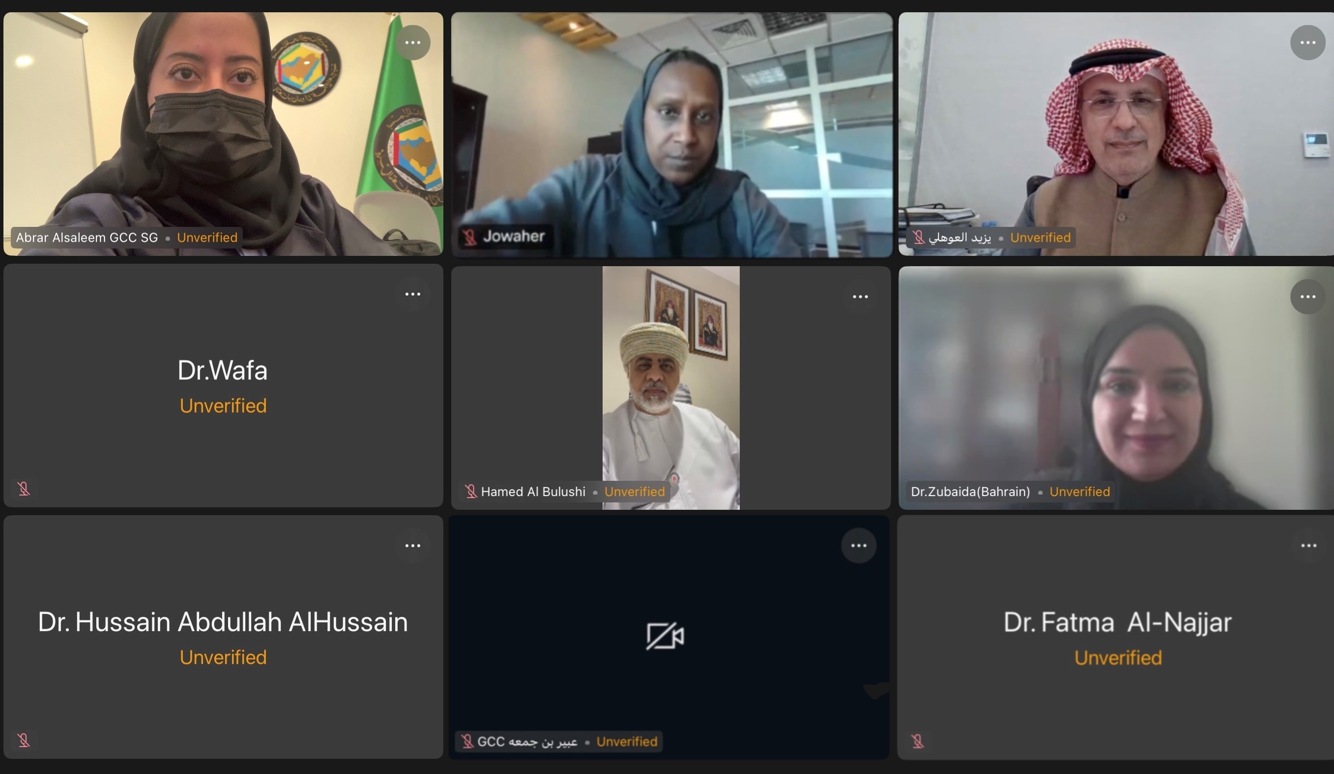This screenshot has height=774, width=1334.
Task: Select Hamed Al Bulushi's video thumbnail
Action: pos(671,388)
